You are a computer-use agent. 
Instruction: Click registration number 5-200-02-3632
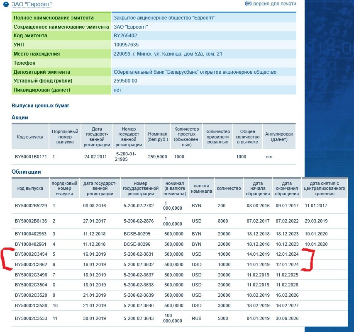coord(139,264)
